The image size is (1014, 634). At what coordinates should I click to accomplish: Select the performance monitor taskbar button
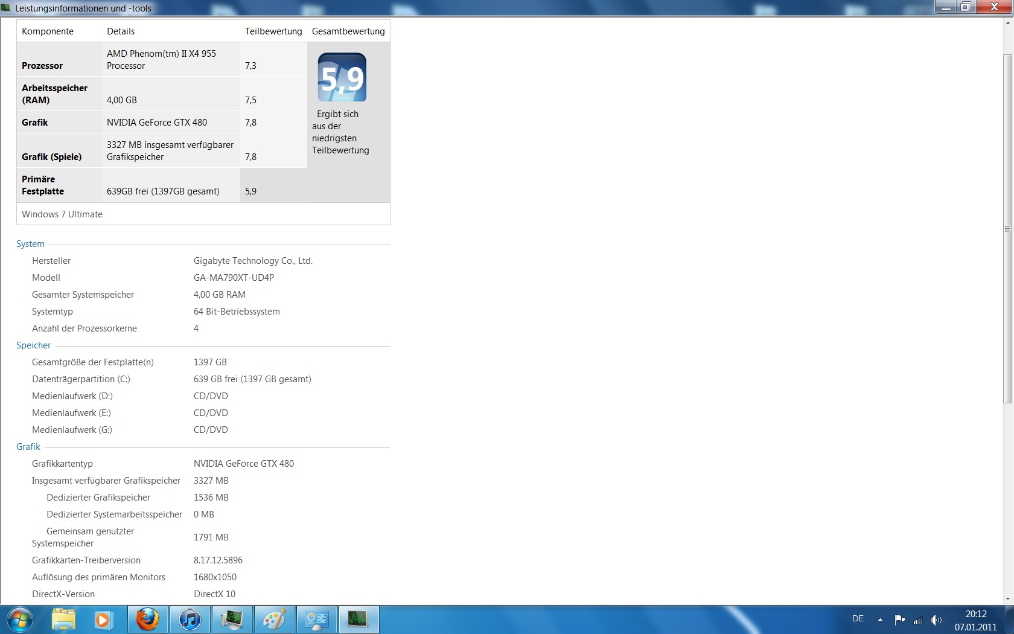click(359, 620)
